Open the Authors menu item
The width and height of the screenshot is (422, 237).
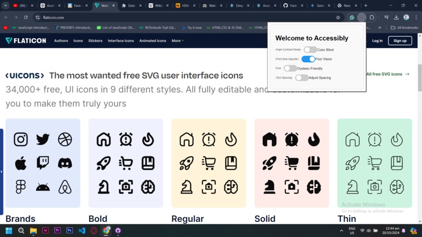click(x=61, y=41)
